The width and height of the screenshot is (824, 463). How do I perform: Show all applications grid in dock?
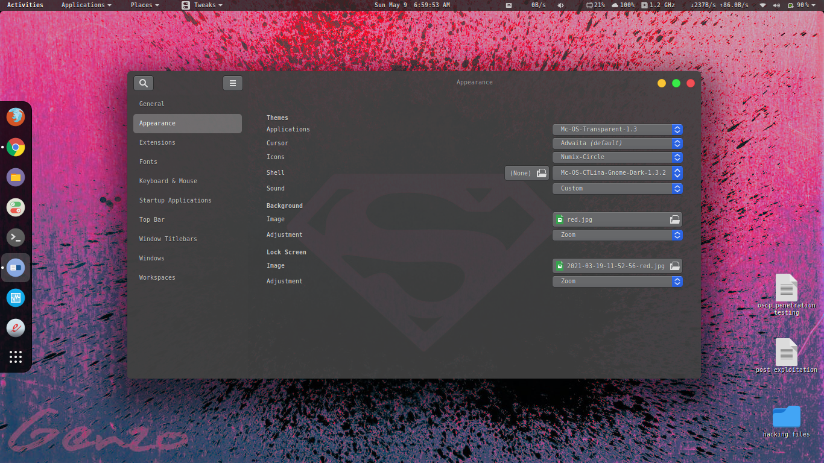point(16,357)
